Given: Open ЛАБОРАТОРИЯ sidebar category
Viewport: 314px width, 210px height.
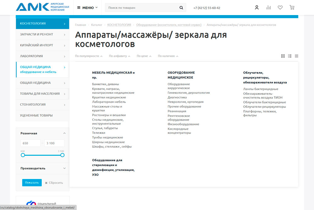Looking at the screenshot, I should pyautogui.click(x=42, y=56).
